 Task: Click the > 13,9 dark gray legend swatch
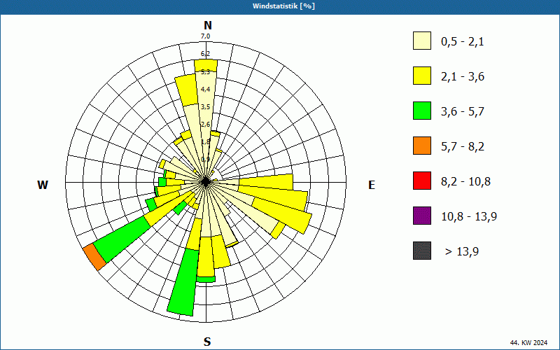coord(422,251)
